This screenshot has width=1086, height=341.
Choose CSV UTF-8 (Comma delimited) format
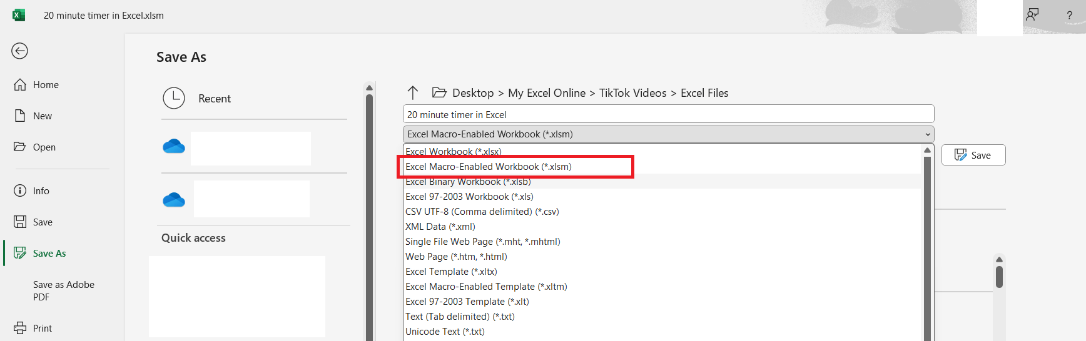pyautogui.click(x=662, y=212)
